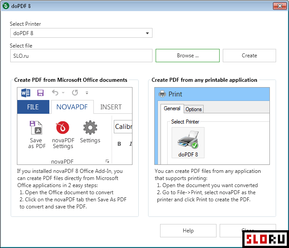
Task: Click the 'Select file' label
Action: coord(21,46)
